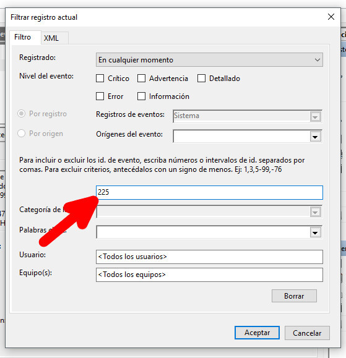Confirm the filter with Aceptar
This screenshot has height=358, width=346.
pos(257,333)
